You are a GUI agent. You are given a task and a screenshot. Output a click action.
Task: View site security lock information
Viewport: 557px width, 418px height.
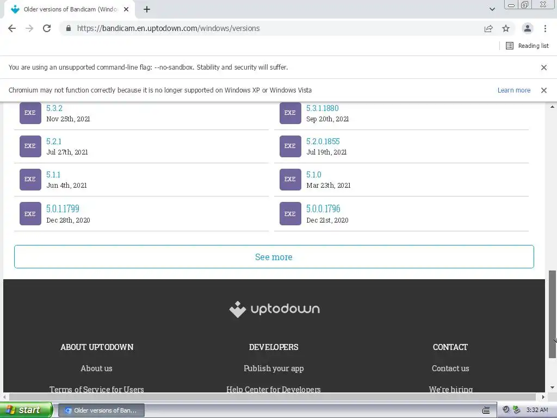[x=69, y=28]
